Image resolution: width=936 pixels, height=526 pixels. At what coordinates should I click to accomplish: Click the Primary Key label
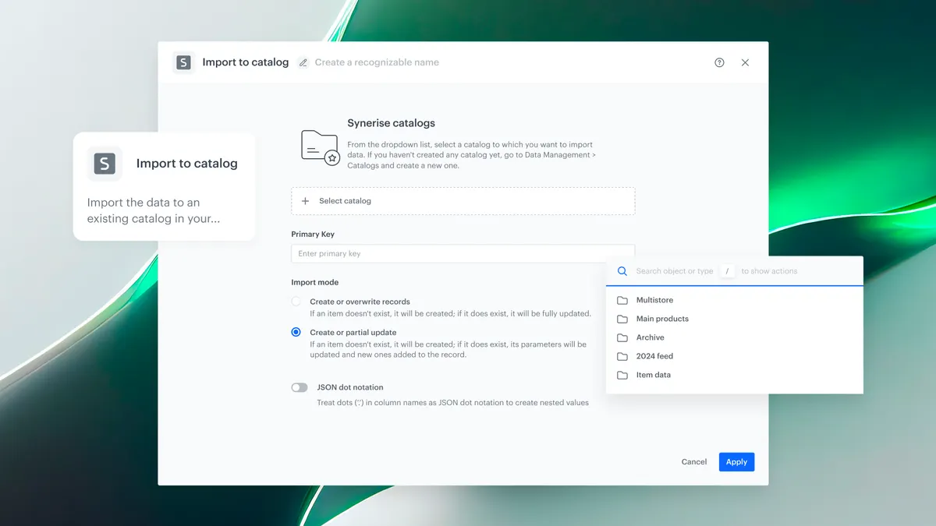[313, 234]
